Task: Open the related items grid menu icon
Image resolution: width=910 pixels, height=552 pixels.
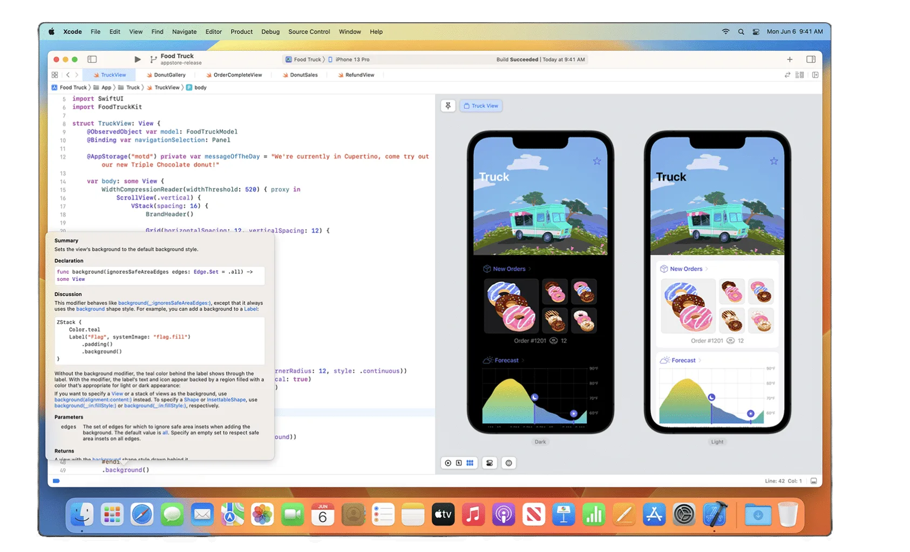Action: [x=55, y=75]
